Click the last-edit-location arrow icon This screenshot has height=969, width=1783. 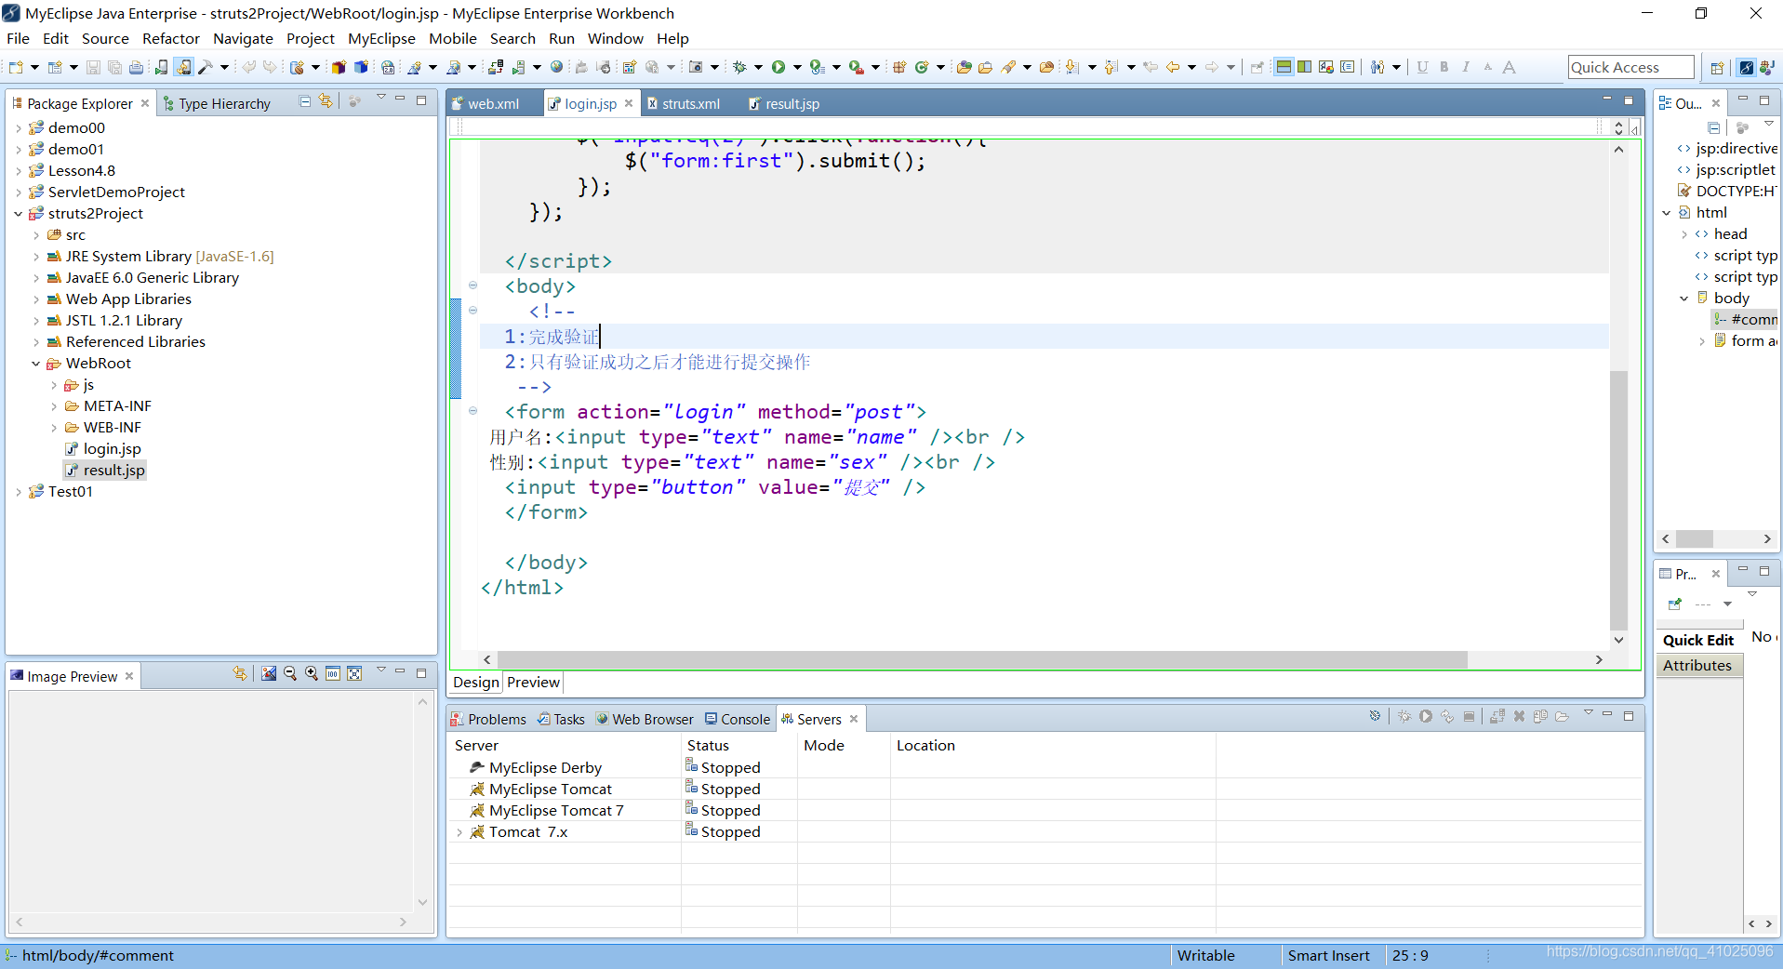[x=1151, y=67]
